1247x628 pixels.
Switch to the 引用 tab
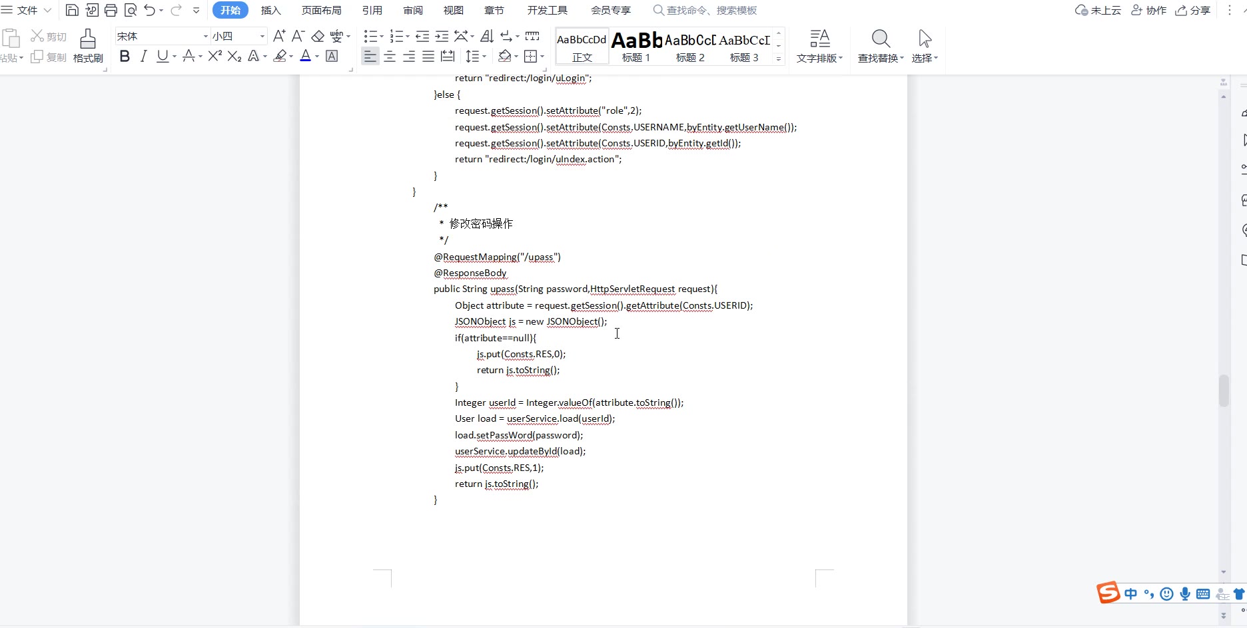pos(372,10)
